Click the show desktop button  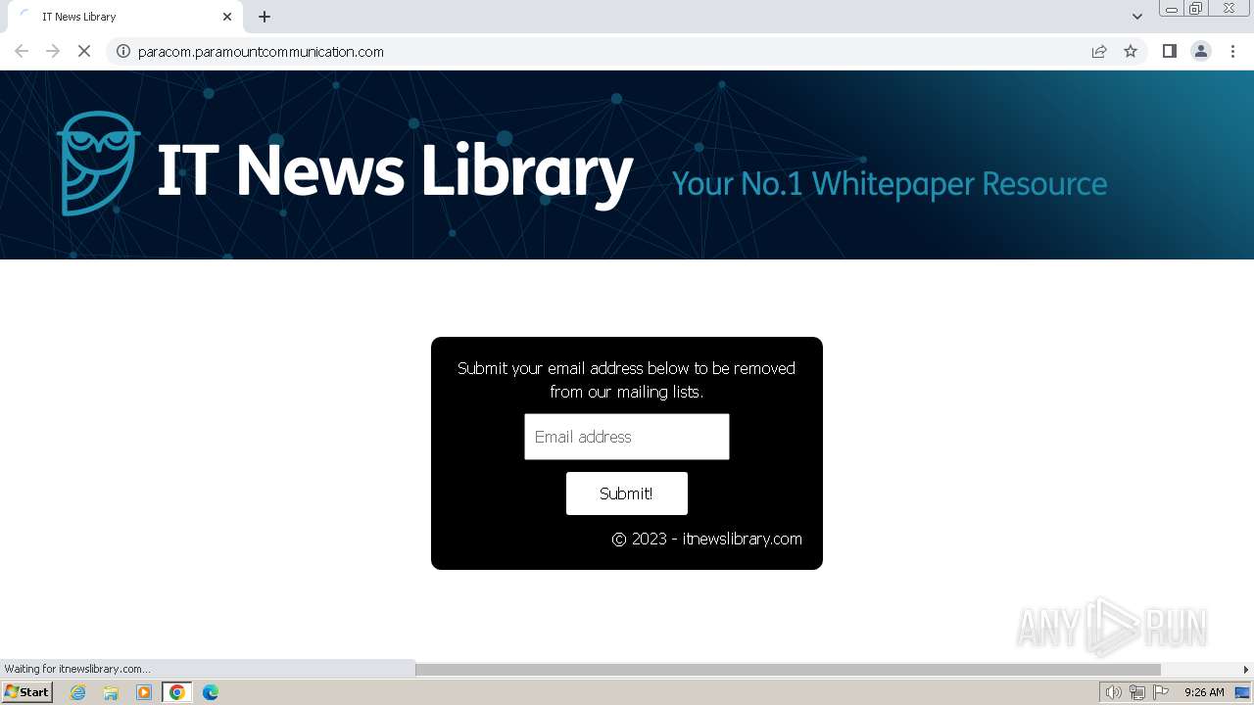1242,692
